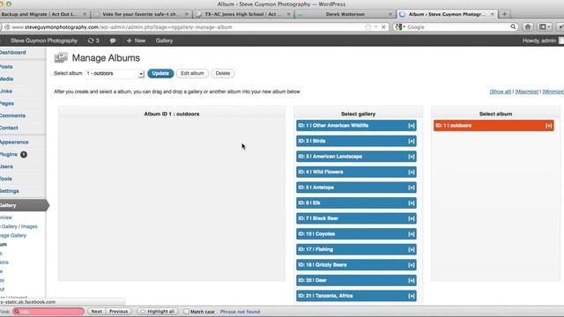The image size is (564, 317).
Task: Select the ID: 2 Birds gallery bar
Action: pyautogui.click(x=356, y=141)
